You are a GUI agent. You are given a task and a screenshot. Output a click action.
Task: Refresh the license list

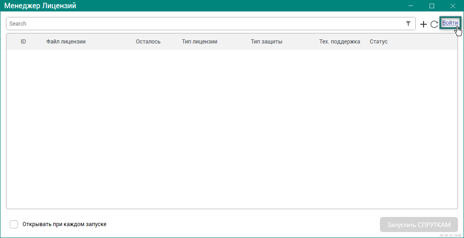pyautogui.click(x=434, y=24)
